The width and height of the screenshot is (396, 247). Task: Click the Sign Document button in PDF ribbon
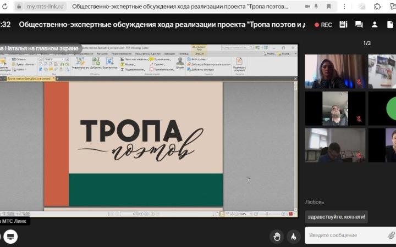pos(239,64)
